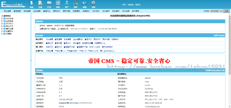Expand the 名言警句 tree node
The image size is (231, 108).
pyautogui.click(x=2, y=31)
